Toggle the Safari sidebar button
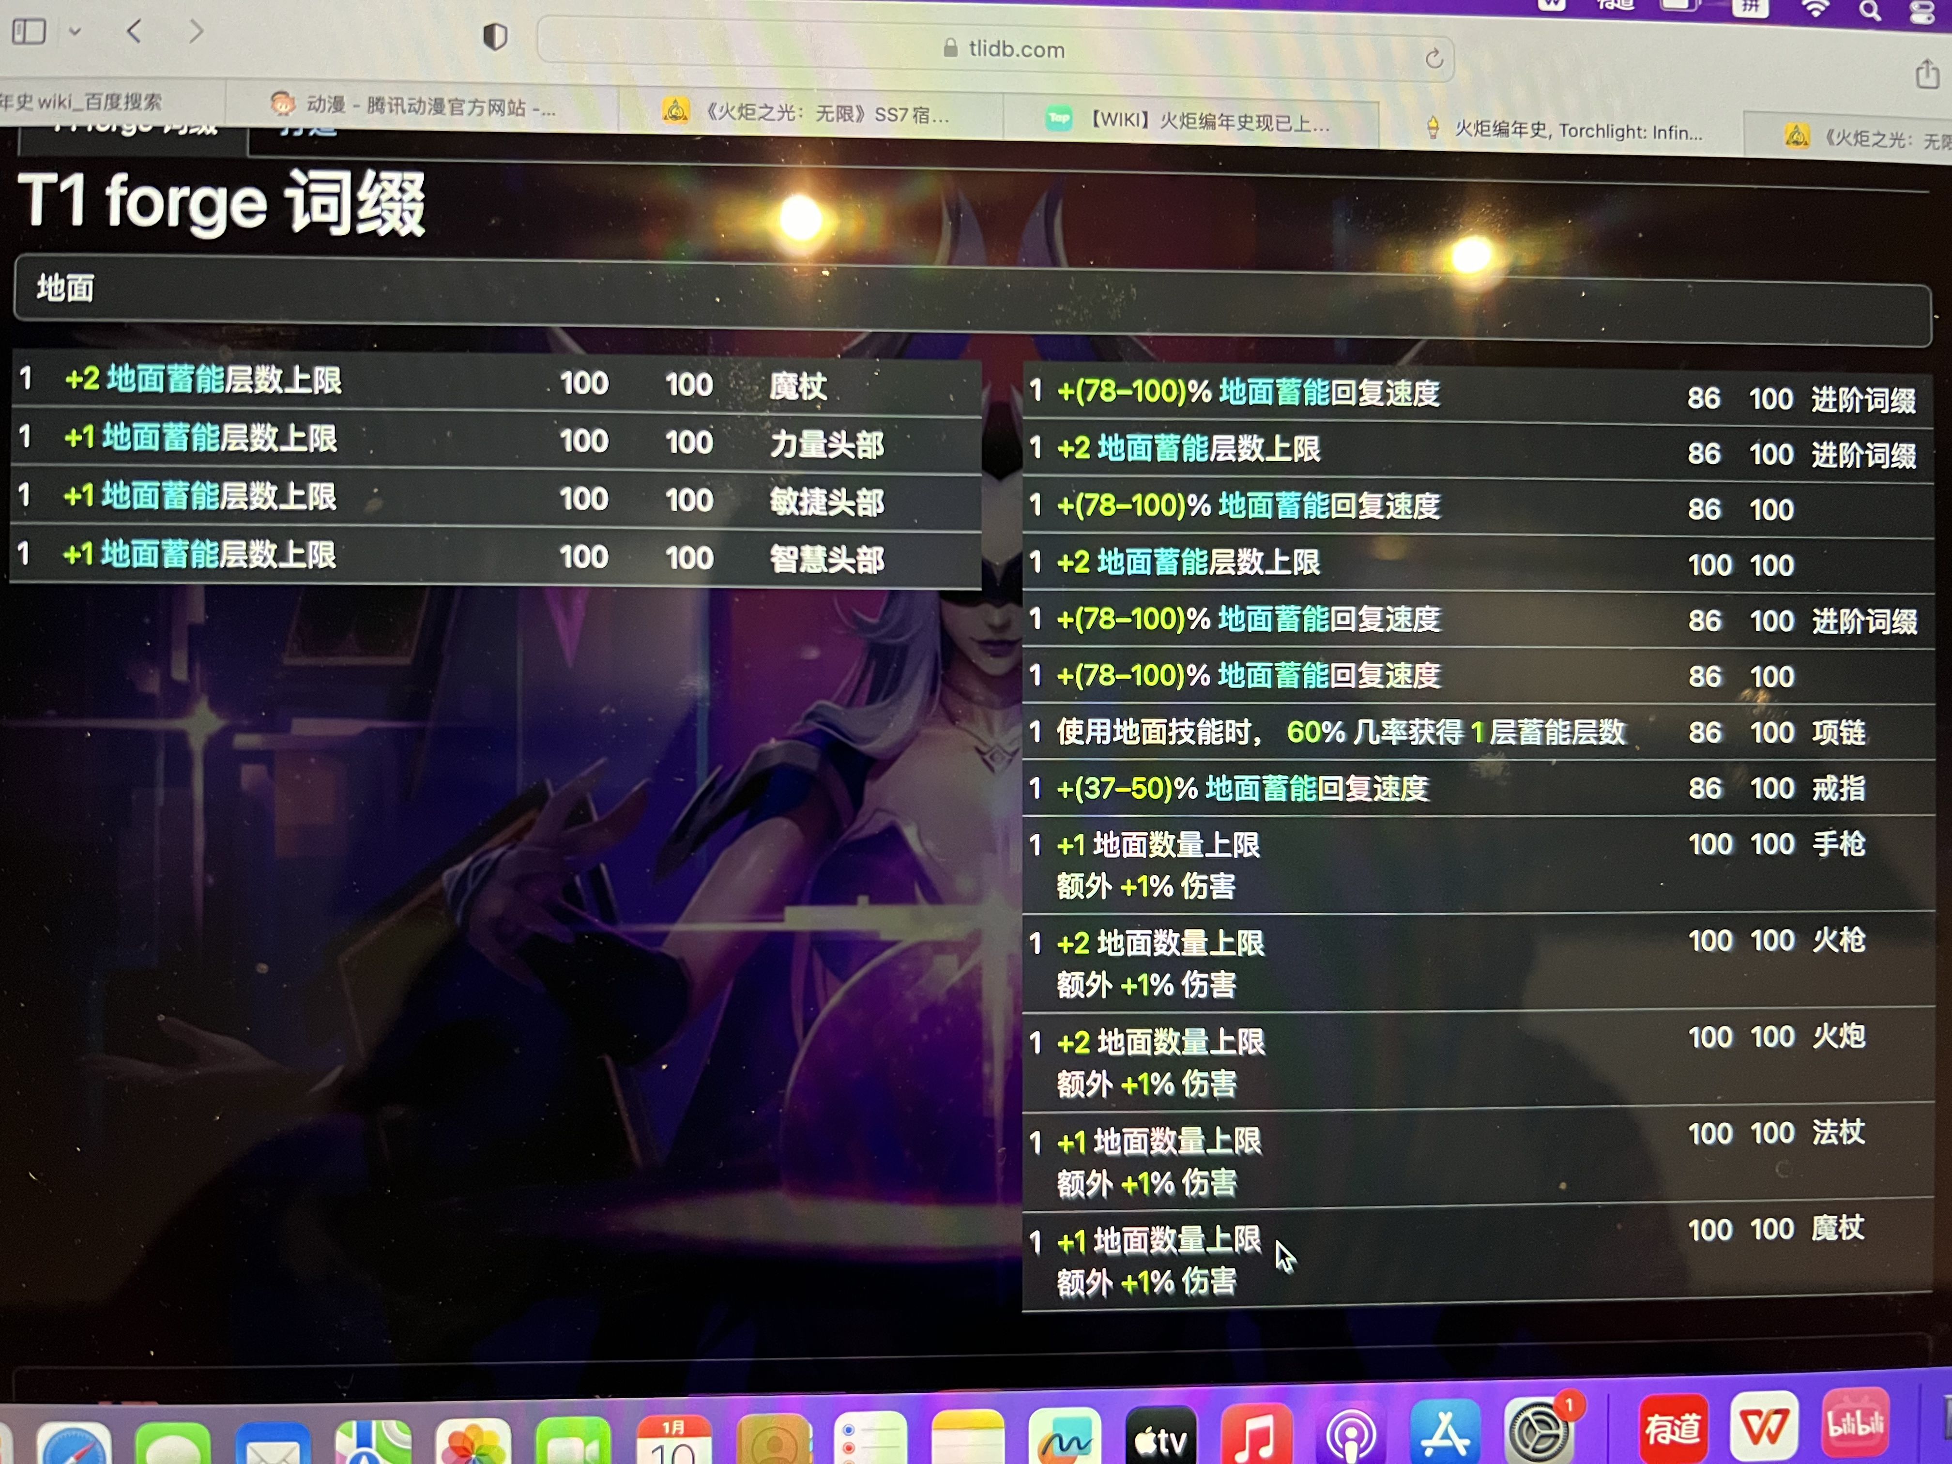The width and height of the screenshot is (1952, 1464). (28, 32)
